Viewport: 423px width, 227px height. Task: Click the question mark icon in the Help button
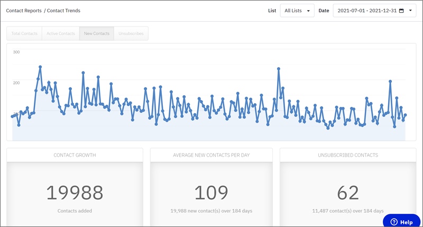[394, 222]
